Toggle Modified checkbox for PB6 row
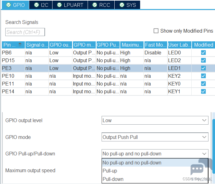215x184 pixels. (x=203, y=53)
